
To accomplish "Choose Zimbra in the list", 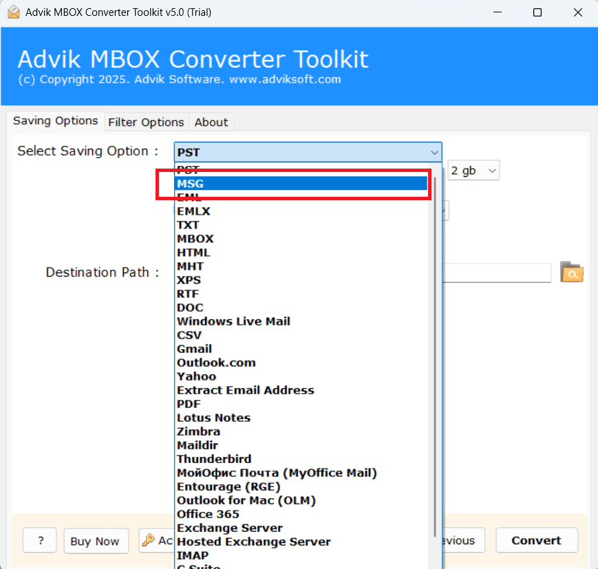I will pyautogui.click(x=301, y=431).
